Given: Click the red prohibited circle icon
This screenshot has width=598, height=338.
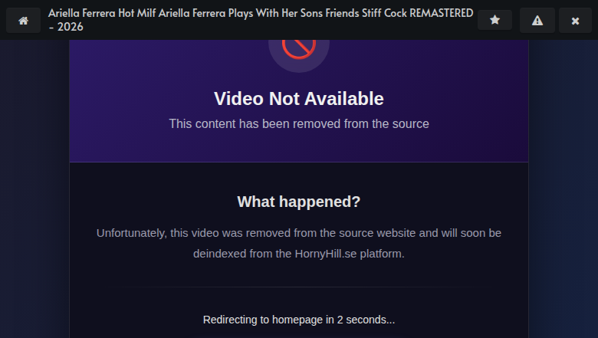Looking at the screenshot, I should pyautogui.click(x=299, y=46).
